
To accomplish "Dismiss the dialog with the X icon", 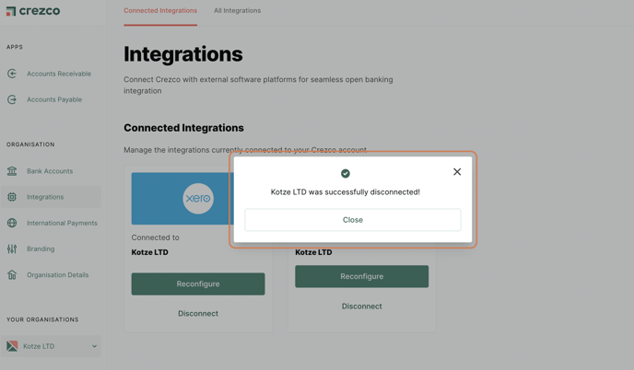I will 457,172.
